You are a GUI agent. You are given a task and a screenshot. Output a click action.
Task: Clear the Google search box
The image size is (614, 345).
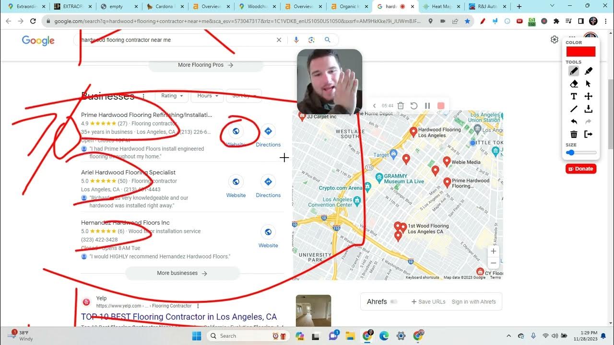coord(279,40)
